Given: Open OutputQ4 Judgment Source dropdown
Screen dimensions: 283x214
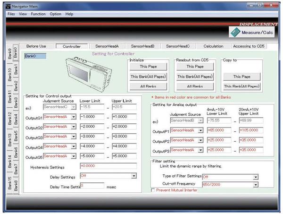Looking at the screenshot, I should click(x=74, y=146).
